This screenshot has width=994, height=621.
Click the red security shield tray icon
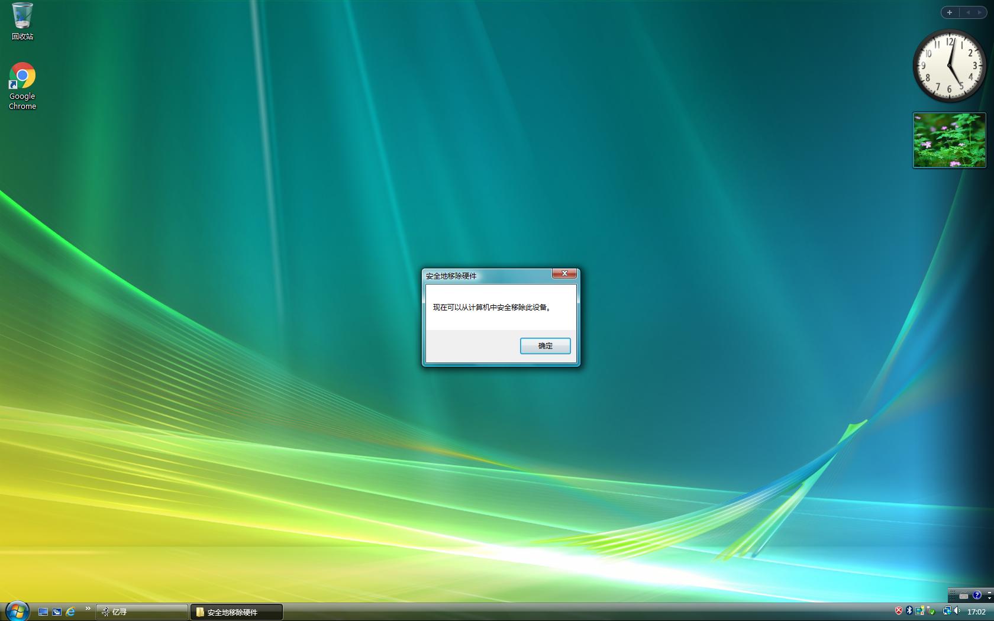click(899, 611)
